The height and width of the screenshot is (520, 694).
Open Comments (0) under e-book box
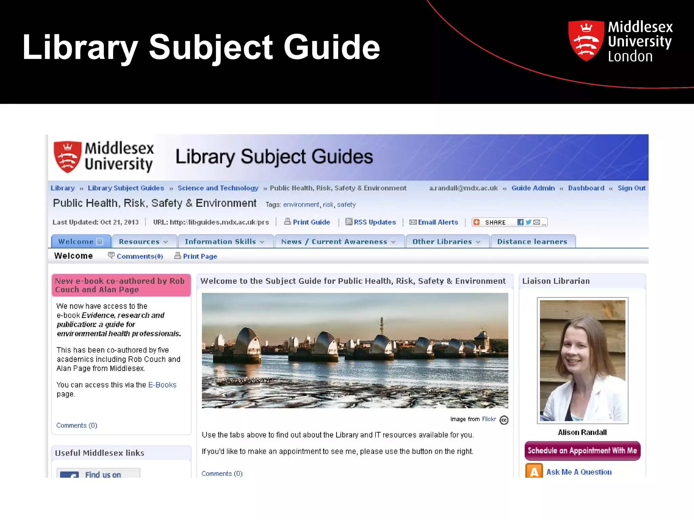click(77, 425)
